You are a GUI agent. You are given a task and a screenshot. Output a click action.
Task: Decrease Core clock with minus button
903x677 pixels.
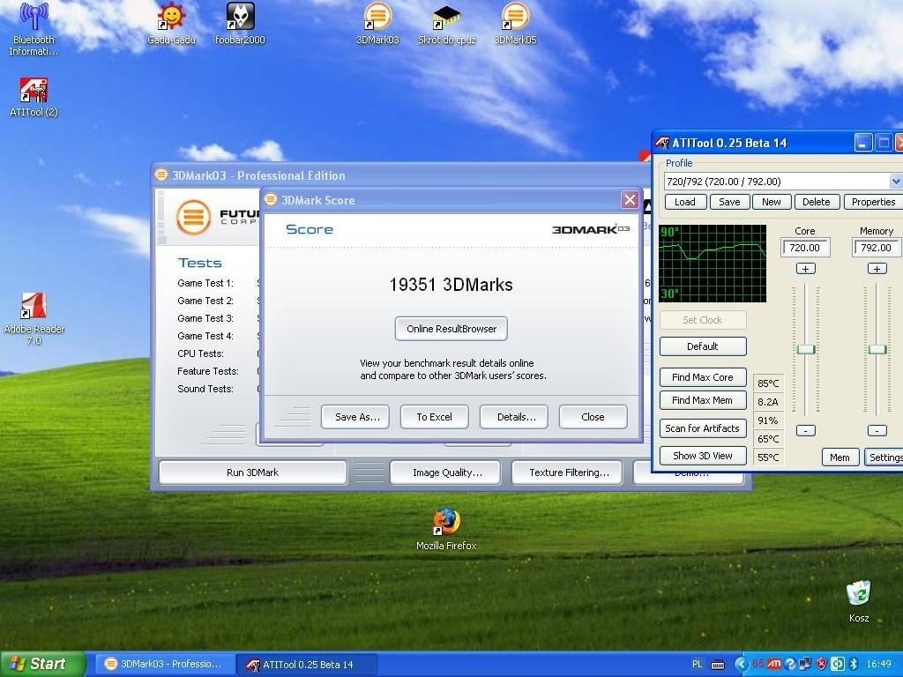(805, 430)
